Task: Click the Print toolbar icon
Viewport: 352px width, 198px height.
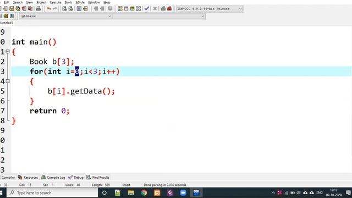Action: (x=38, y=9)
